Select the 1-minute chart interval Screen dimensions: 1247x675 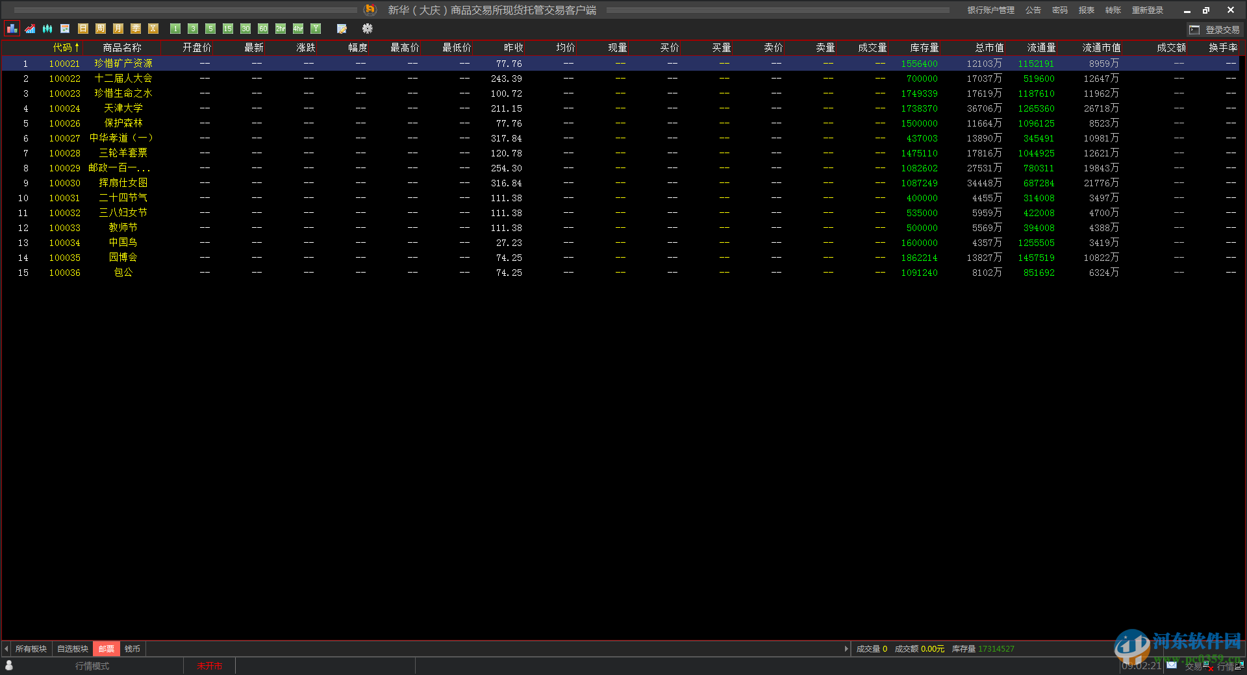coord(175,29)
